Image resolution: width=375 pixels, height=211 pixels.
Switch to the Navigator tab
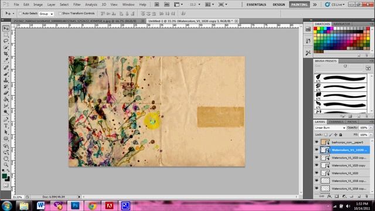342,24
